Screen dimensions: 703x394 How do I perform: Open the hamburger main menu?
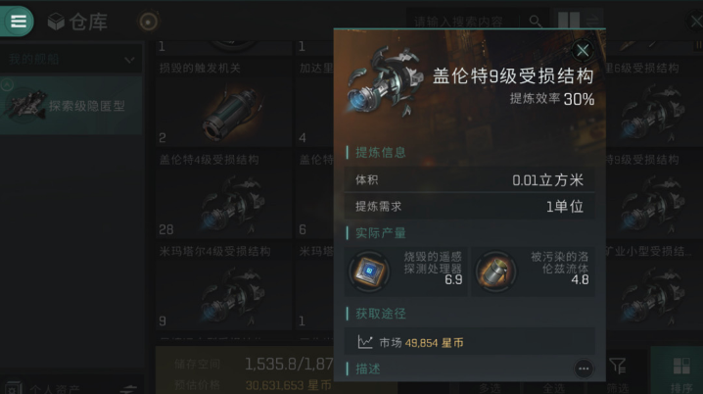coord(17,22)
